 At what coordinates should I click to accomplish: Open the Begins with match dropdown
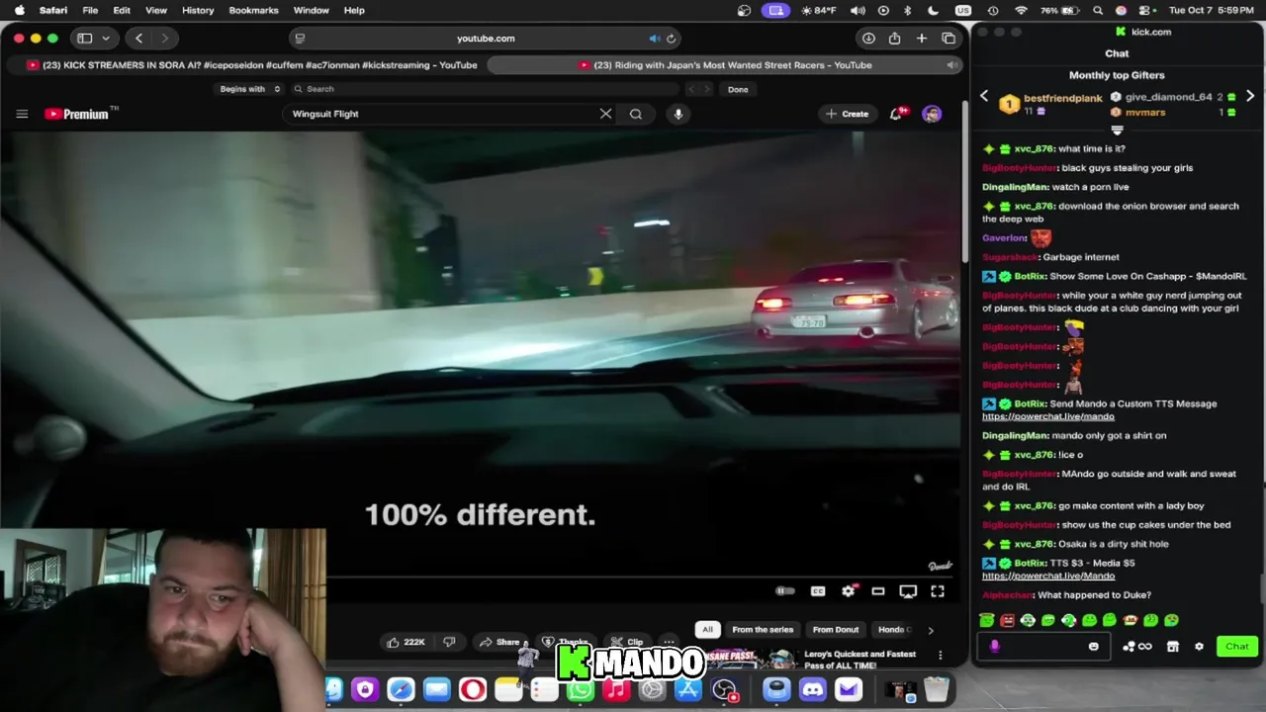point(250,89)
